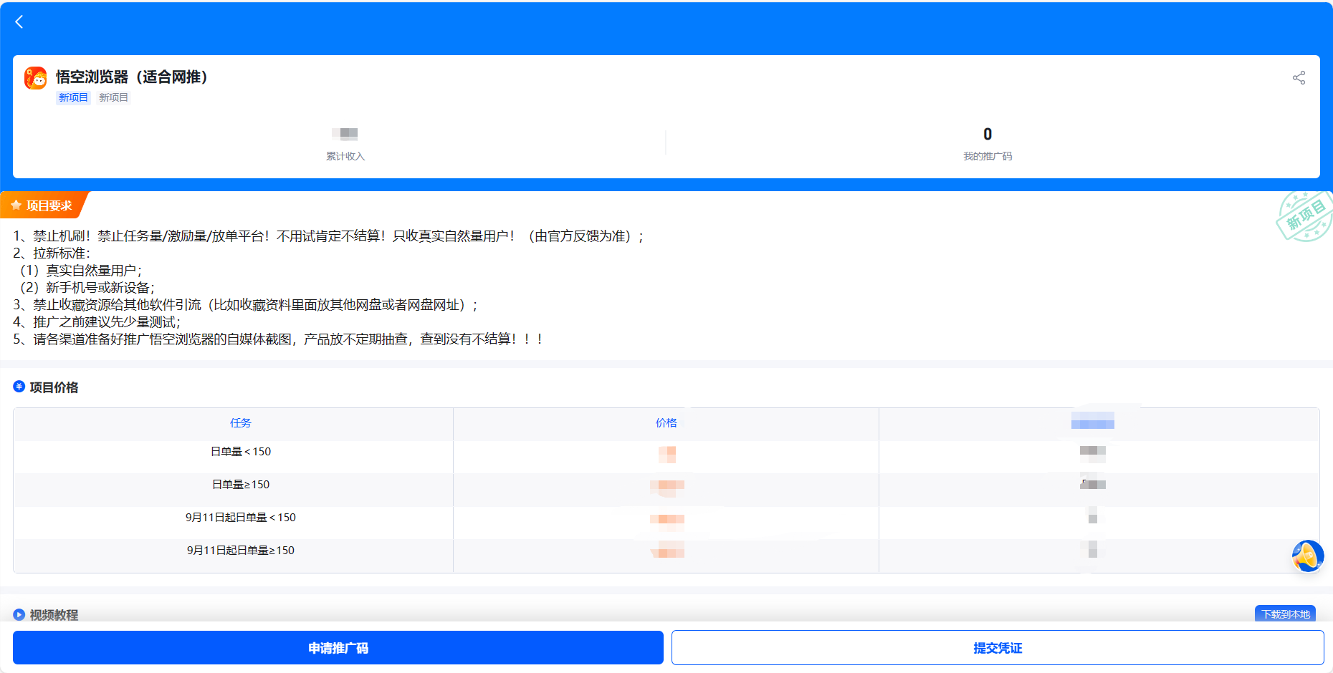Click the 项目价格 section heading
1333x673 pixels.
click(54, 387)
